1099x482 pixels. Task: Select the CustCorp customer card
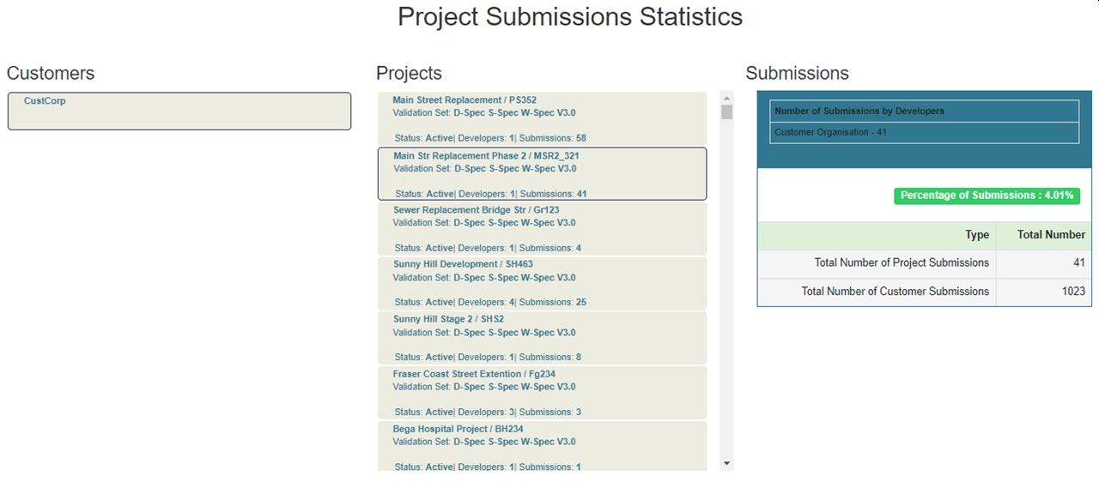point(179,111)
